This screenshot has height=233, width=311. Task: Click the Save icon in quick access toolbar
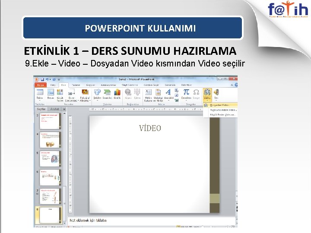point(42,79)
